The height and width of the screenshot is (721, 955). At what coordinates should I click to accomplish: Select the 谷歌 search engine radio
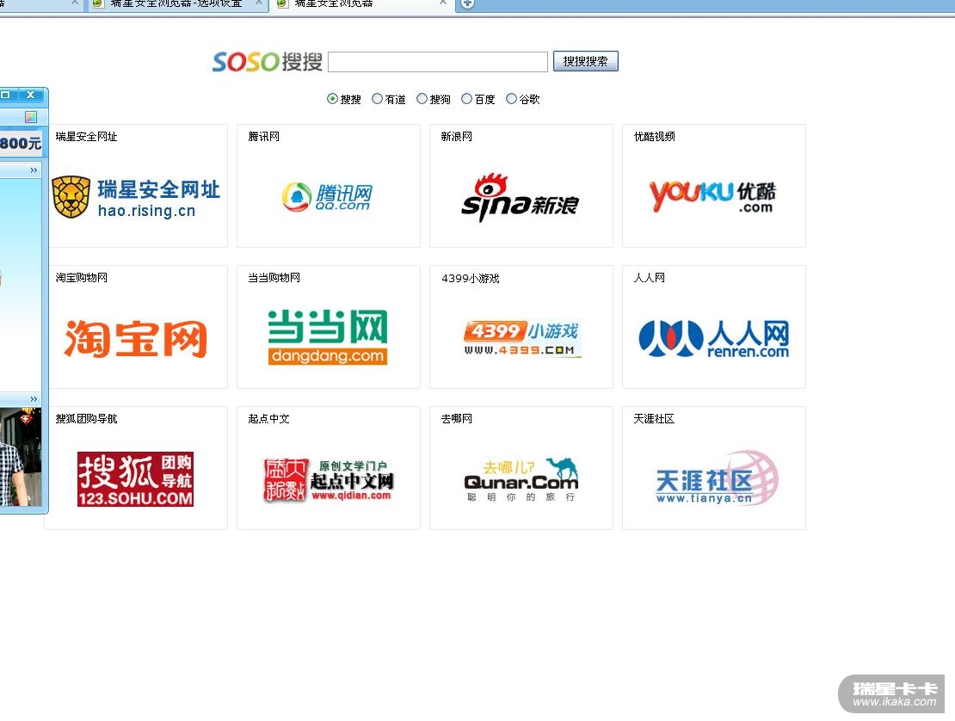(x=512, y=99)
